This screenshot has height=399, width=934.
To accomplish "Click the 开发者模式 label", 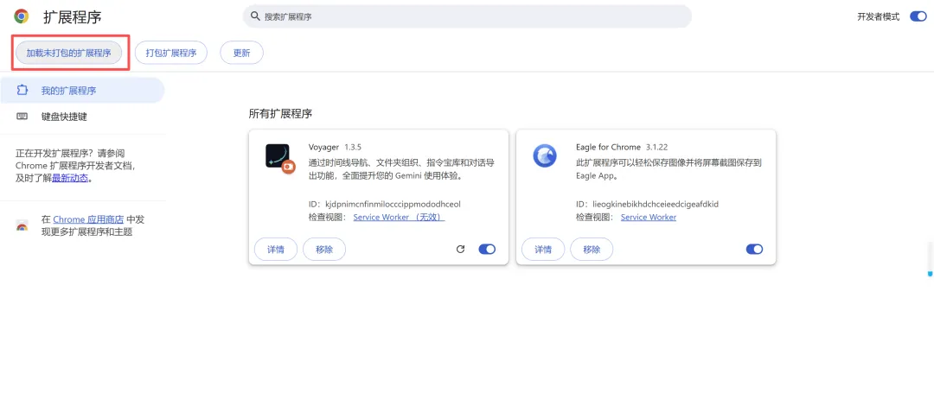I will (878, 16).
